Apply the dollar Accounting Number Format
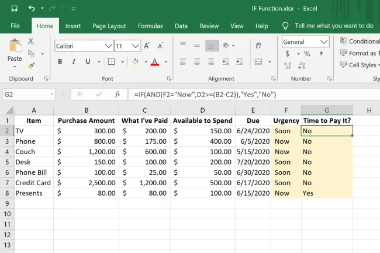380x253 pixels. click(x=288, y=54)
